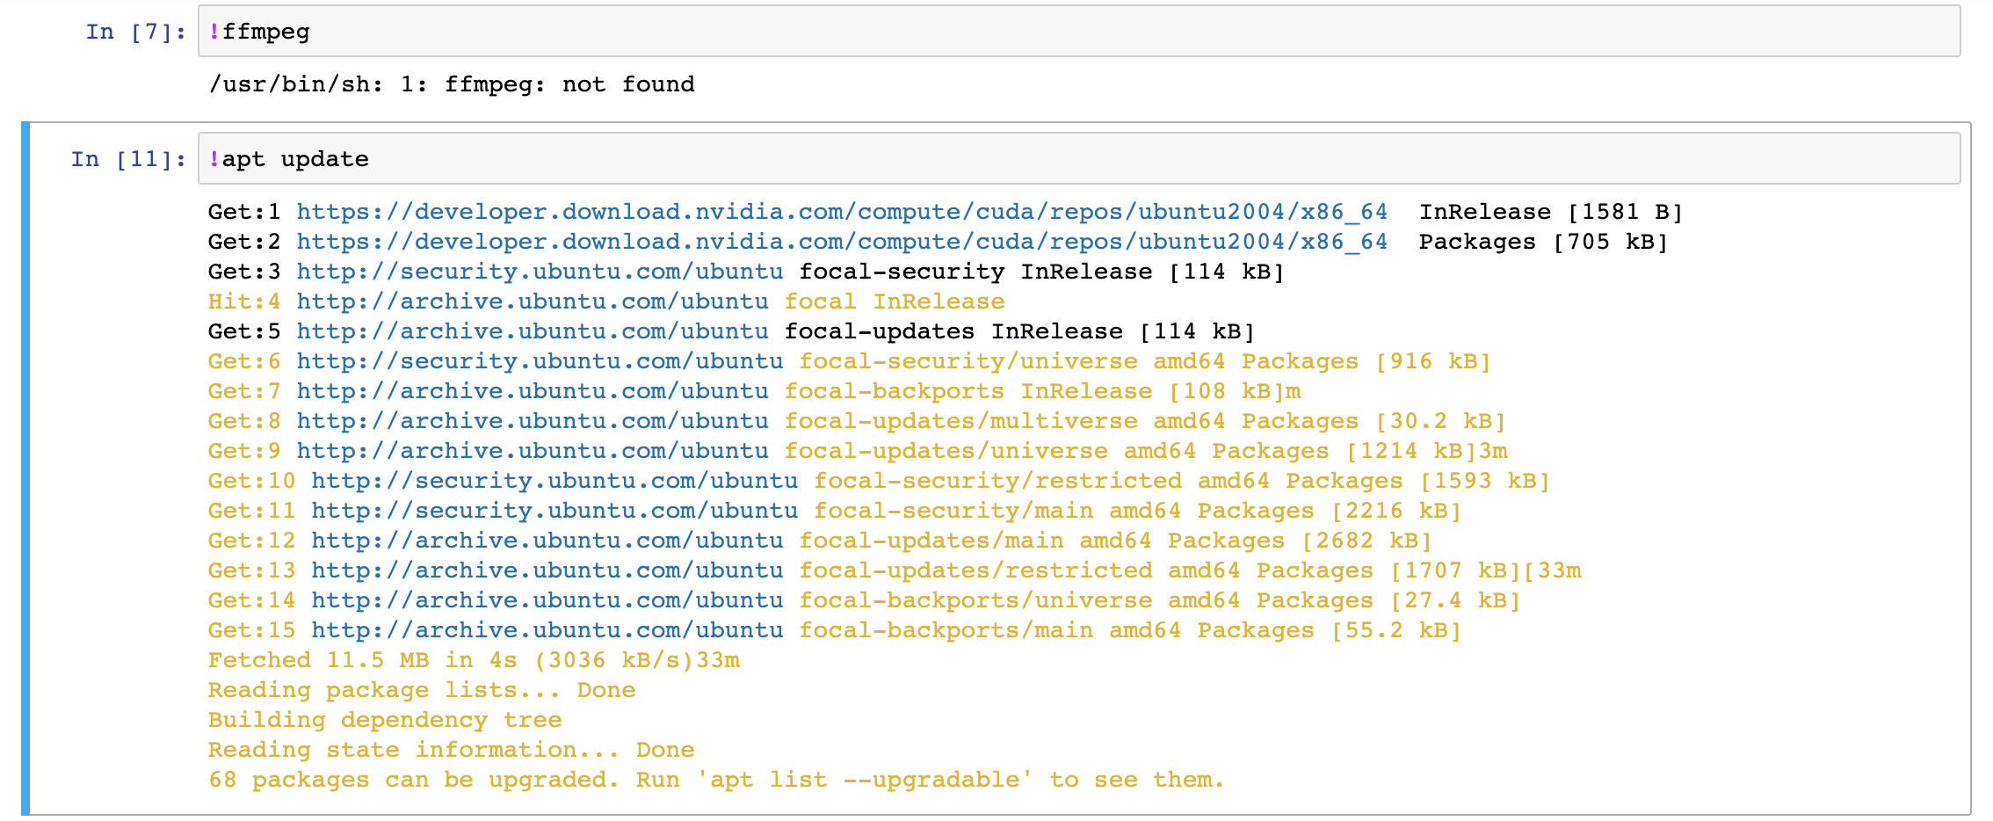The image size is (1993, 821).
Task: Click 'focal-security/universe amd64 Packages [916 kB]' text
Action: [1145, 361]
